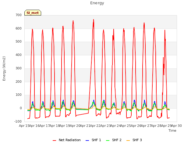The width and height of the screenshot is (195, 146).
Task: Click the blue SHF 1 legend swatch
Action: [87, 141]
